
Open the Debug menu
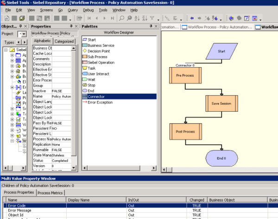[88, 10]
